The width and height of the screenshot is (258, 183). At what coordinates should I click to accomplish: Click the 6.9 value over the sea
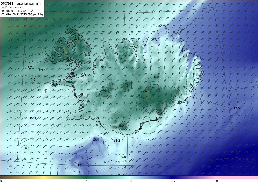pos(33,80)
